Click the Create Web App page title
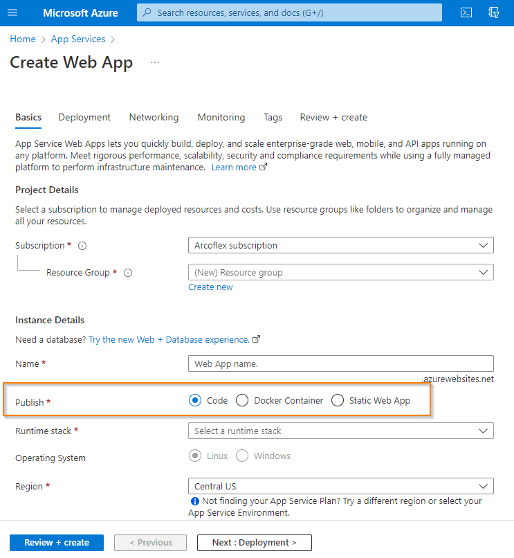The height and width of the screenshot is (558, 514). pos(71,62)
